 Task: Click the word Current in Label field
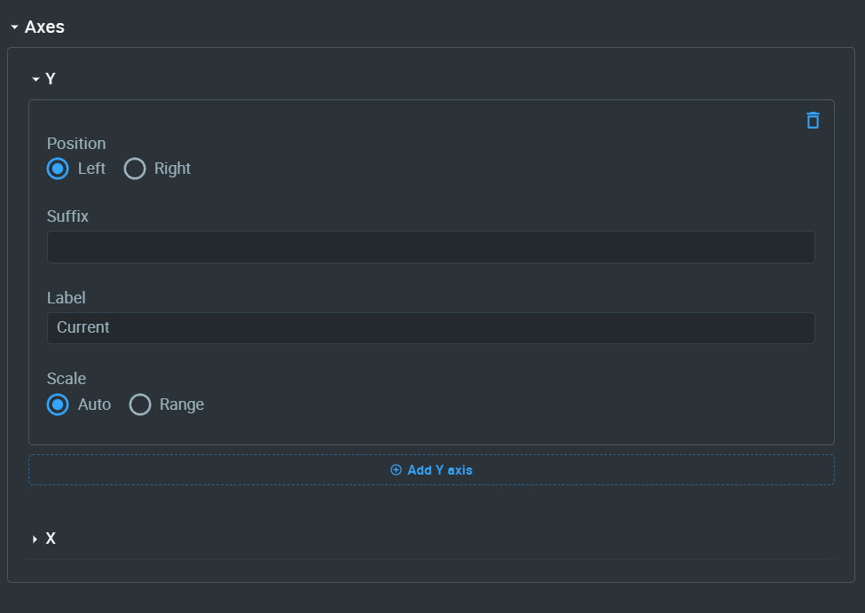click(x=83, y=327)
